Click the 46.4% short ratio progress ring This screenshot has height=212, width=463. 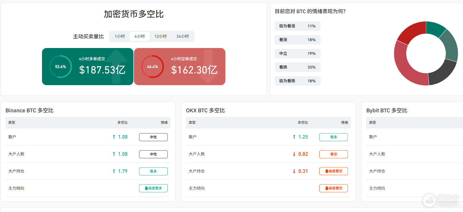[153, 67]
